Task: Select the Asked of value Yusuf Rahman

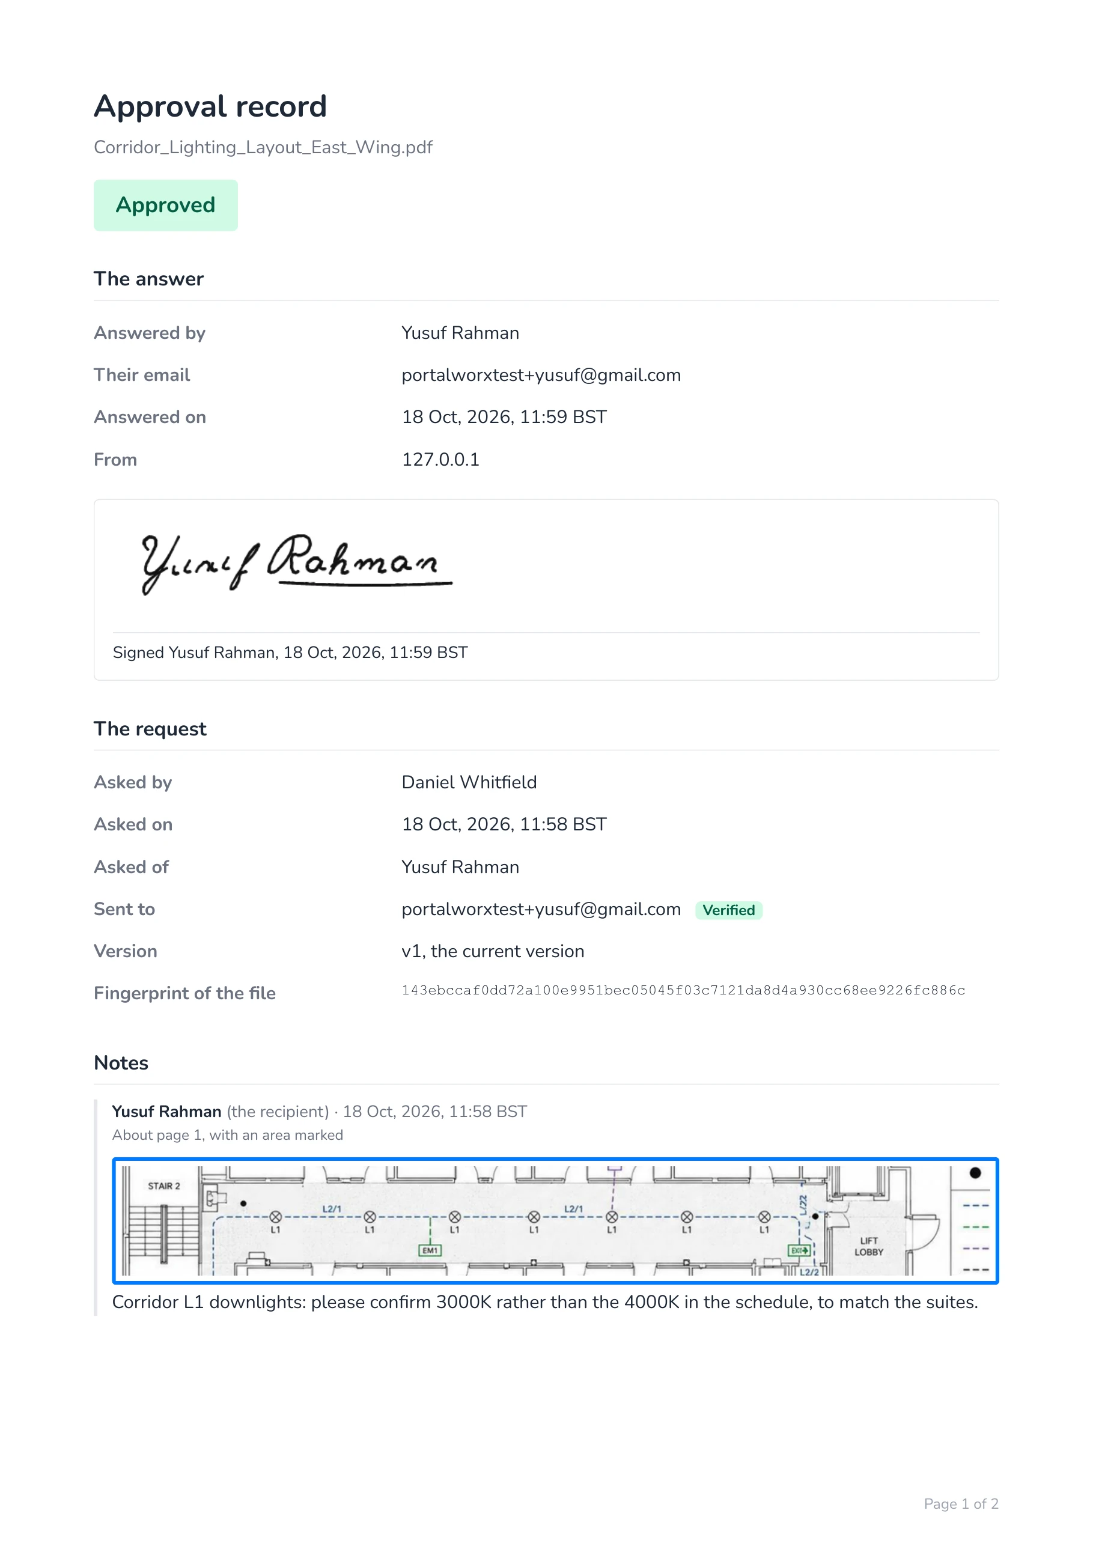Action: pyautogui.click(x=460, y=867)
